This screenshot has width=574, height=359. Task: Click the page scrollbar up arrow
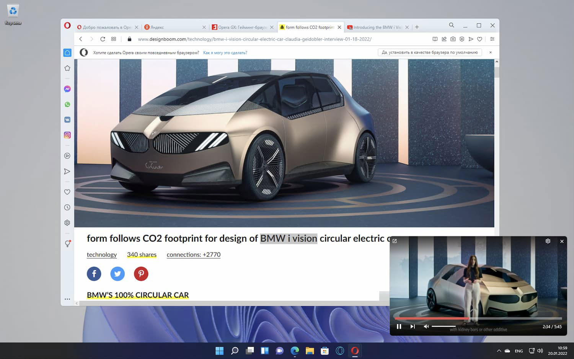(497, 62)
